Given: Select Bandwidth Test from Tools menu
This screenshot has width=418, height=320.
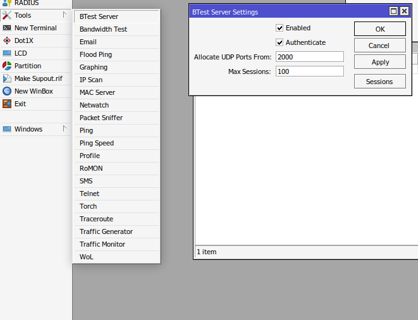Looking at the screenshot, I should coord(103,29).
